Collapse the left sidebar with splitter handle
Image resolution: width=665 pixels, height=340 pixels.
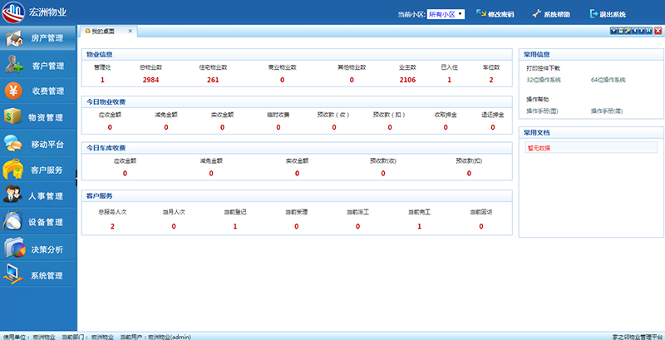[x=76, y=175]
